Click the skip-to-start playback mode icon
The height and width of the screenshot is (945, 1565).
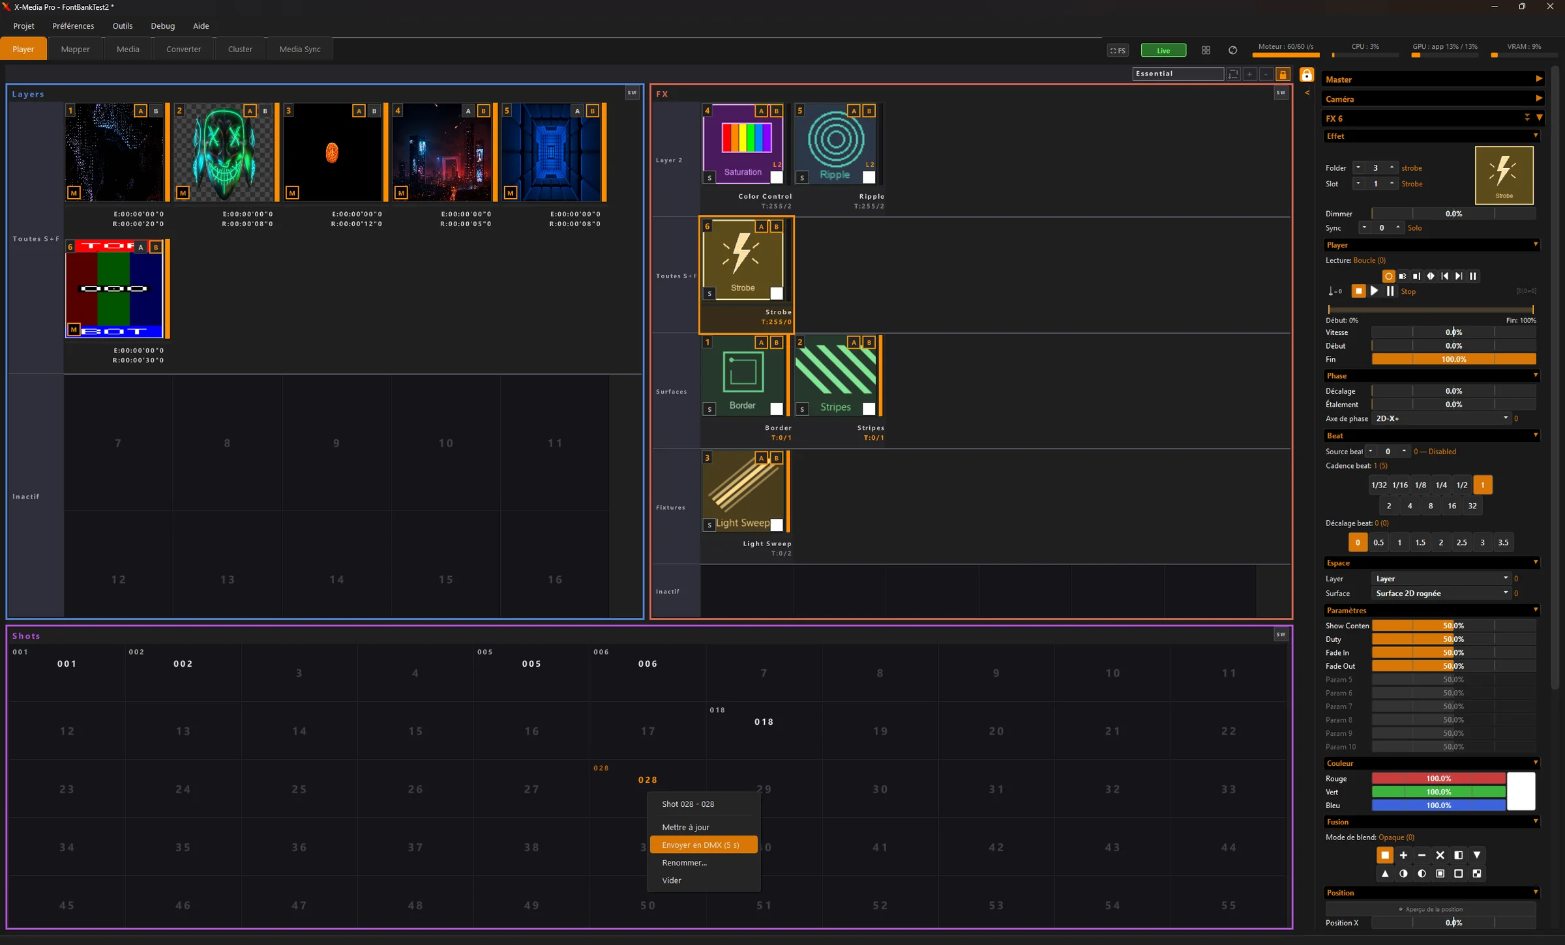pos(1445,276)
